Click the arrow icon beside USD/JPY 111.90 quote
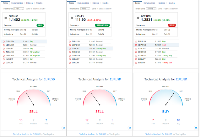Image resolution: width=201 pixels, height=139 pixels. 72,18
